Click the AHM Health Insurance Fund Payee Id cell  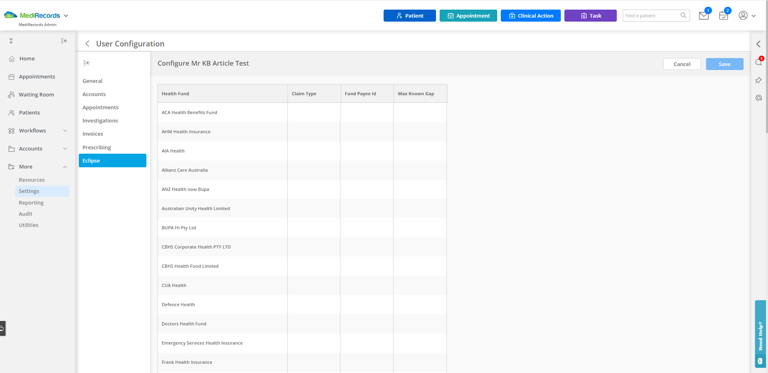click(367, 132)
